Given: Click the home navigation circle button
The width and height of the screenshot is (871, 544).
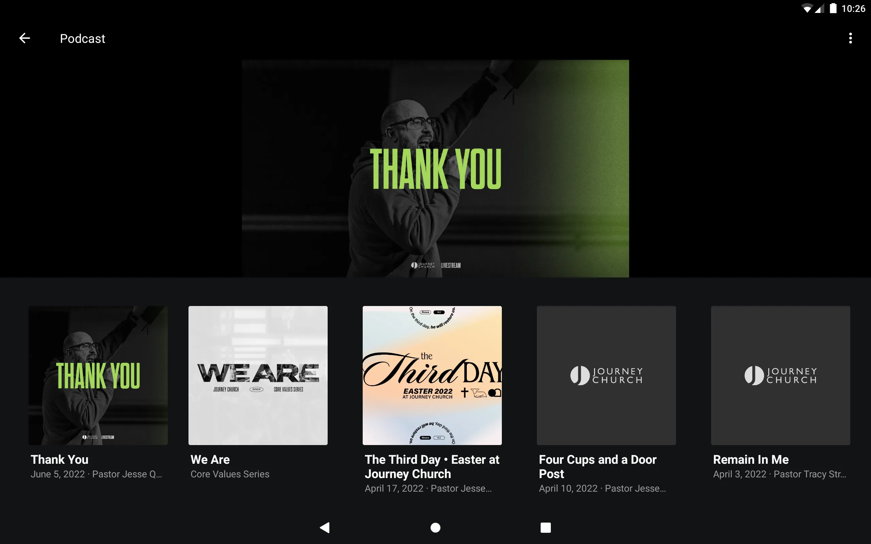Looking at the screenshot, I should [x=435, y=526].
